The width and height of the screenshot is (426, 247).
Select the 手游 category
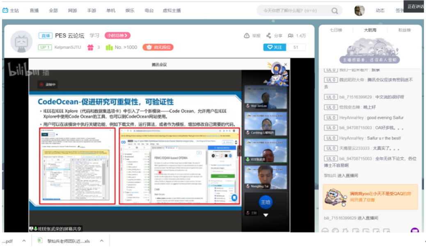92,11
